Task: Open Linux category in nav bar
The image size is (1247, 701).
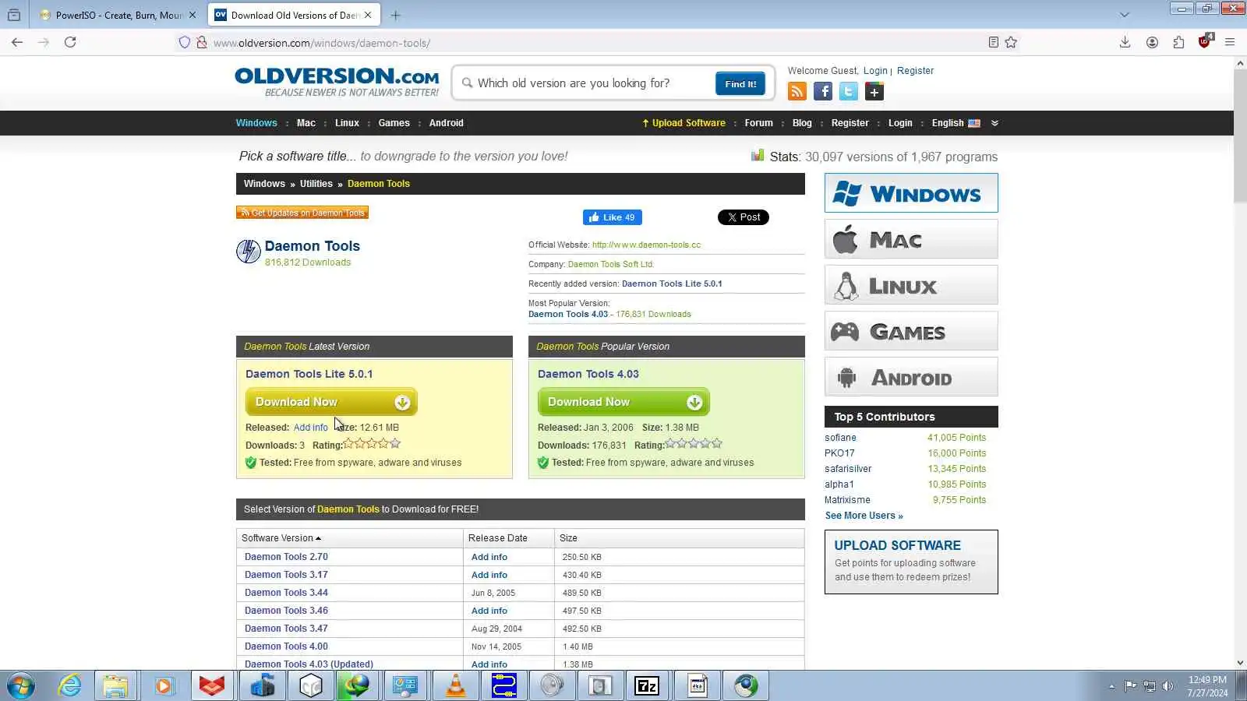Action: [x=347, y=123]
